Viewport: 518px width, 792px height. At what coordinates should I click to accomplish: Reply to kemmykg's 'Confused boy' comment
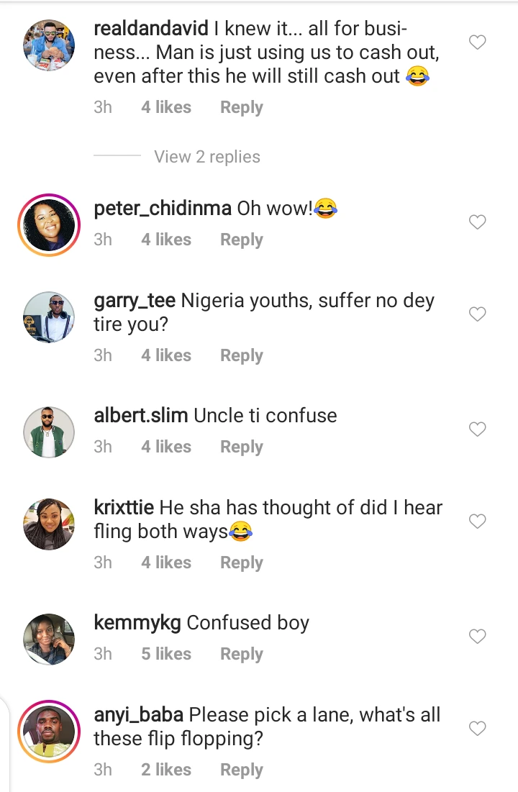click(x=241, y=654)
